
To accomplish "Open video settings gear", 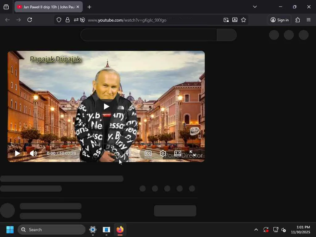I will 163,153.
